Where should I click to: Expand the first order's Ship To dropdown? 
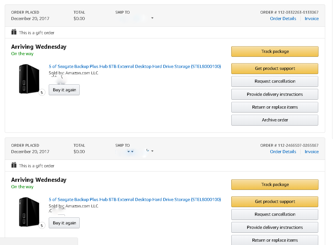(x=152, y=18)
